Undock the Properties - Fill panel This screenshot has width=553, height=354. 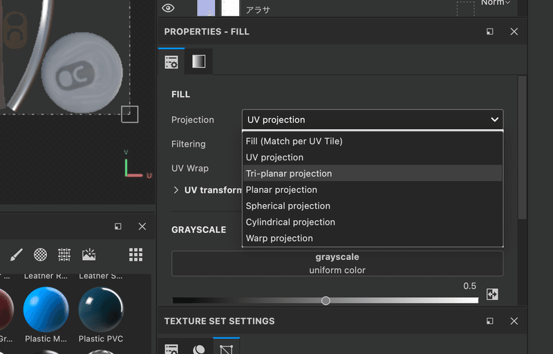[489, 32]
